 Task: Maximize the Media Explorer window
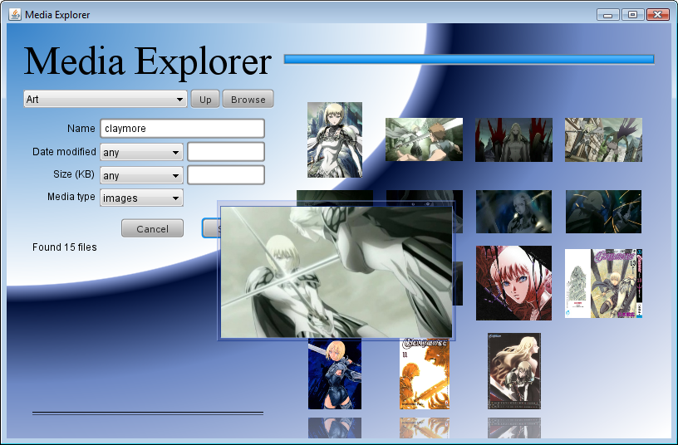632,15
